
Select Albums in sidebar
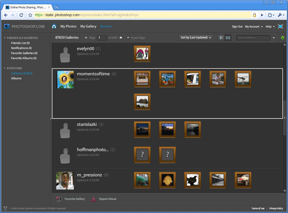coord(16,78)
